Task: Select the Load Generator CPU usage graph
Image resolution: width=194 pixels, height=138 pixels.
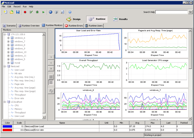Action: (155, 73)
